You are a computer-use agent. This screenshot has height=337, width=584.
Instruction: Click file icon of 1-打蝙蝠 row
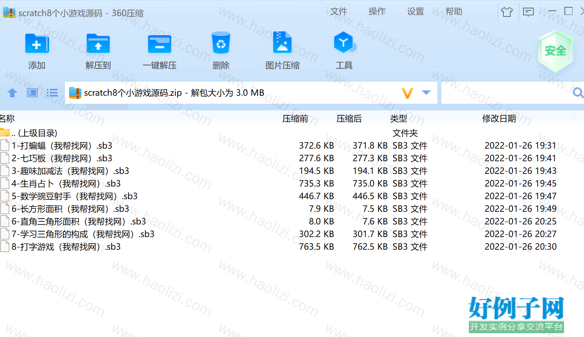5,146
